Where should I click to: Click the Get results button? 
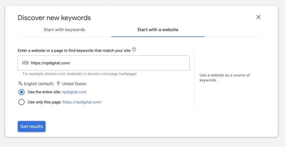point(32,127)
